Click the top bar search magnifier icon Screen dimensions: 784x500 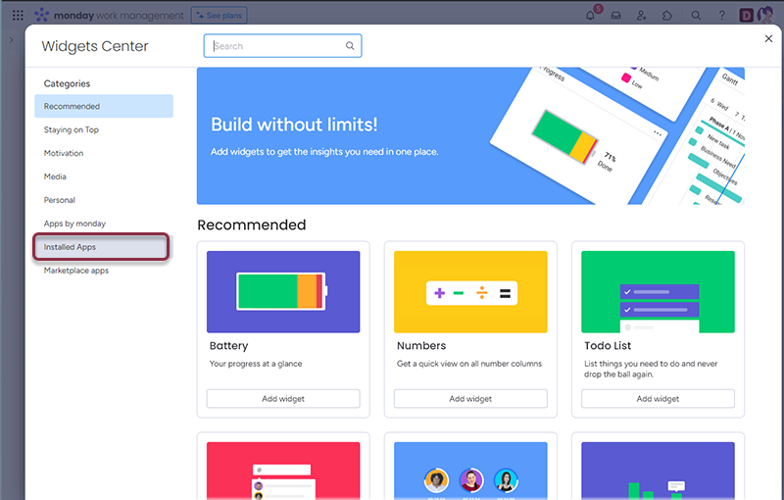tap(696, 16)
